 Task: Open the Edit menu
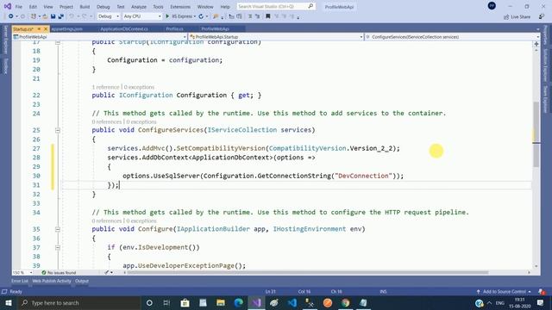point(33,7)
